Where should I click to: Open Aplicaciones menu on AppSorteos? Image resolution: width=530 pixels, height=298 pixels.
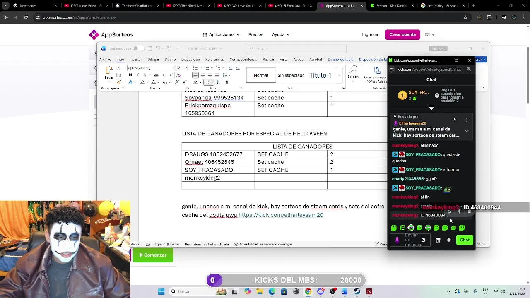tap(221, 34)
